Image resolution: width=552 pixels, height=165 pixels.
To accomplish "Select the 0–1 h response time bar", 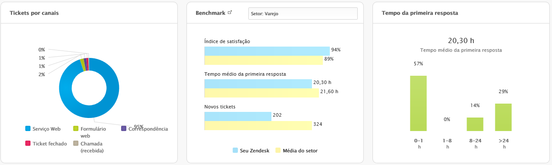I will (x=418, y=103).
